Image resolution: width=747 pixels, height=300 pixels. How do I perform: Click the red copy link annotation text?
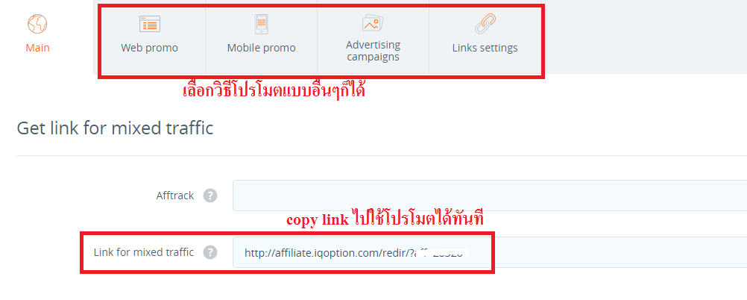coord(385,219)
